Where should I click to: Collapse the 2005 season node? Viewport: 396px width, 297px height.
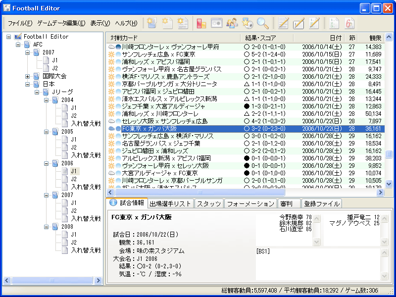(47, 132)
